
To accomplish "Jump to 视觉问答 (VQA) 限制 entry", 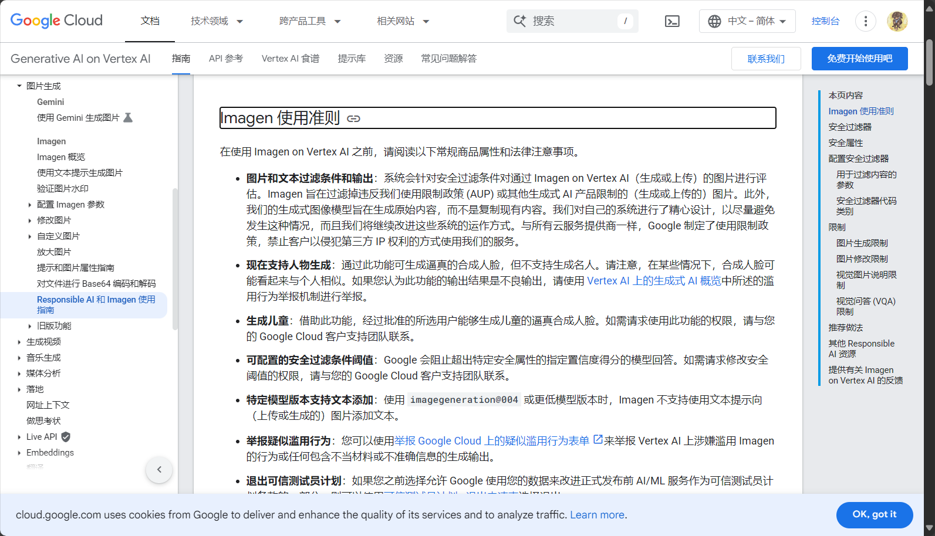I will pos(866,306).
